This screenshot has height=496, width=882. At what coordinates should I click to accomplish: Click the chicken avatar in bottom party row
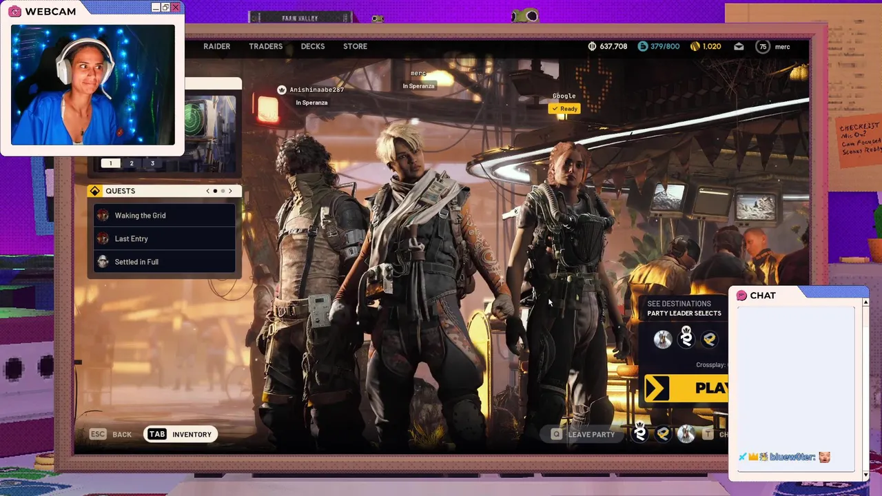click(686, 434)
